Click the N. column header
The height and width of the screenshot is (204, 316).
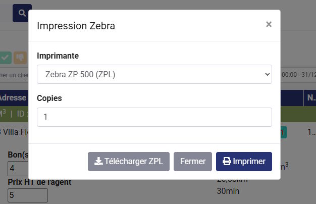coord(310,97)
